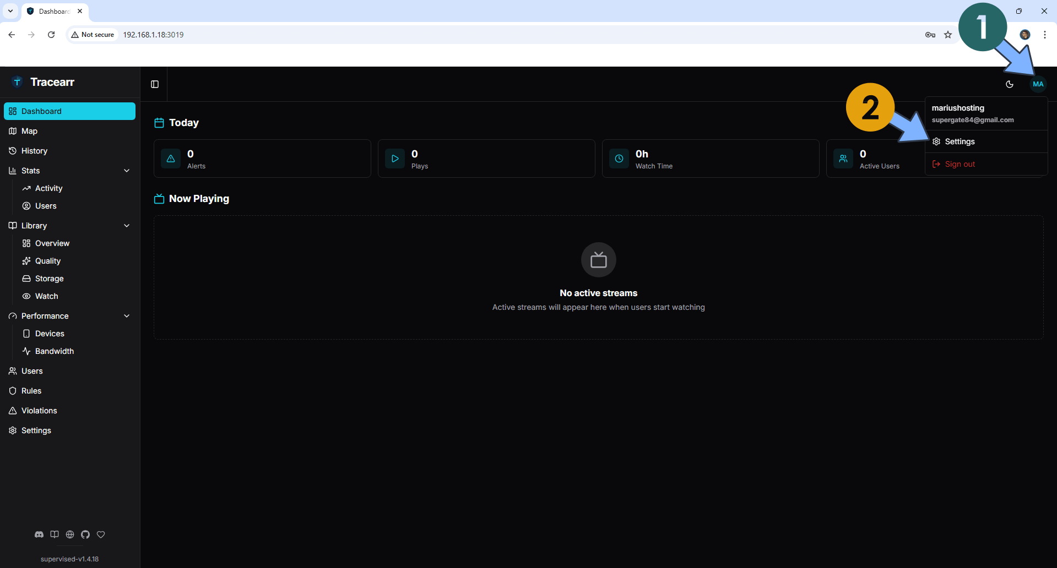Image resolution: width=1057 pixels, height=568 pixels.
Task: Collapse the Library section chevron
Action: click(127, 225)
